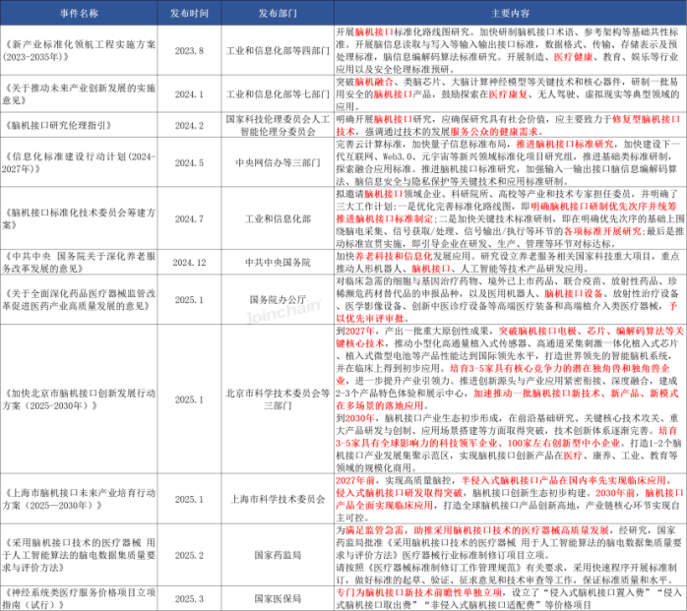
Task: Select the 《新产业标准化领航工程实施方案》 cell
Action: click(79, 50)
